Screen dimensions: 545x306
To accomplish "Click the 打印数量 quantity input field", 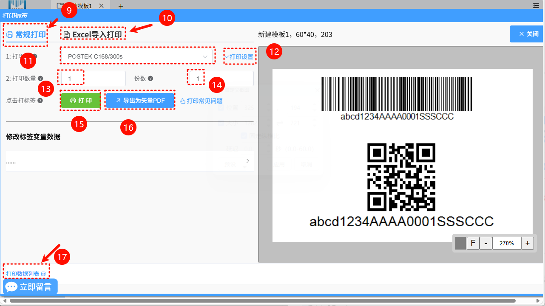I will [x=94, y=79].
